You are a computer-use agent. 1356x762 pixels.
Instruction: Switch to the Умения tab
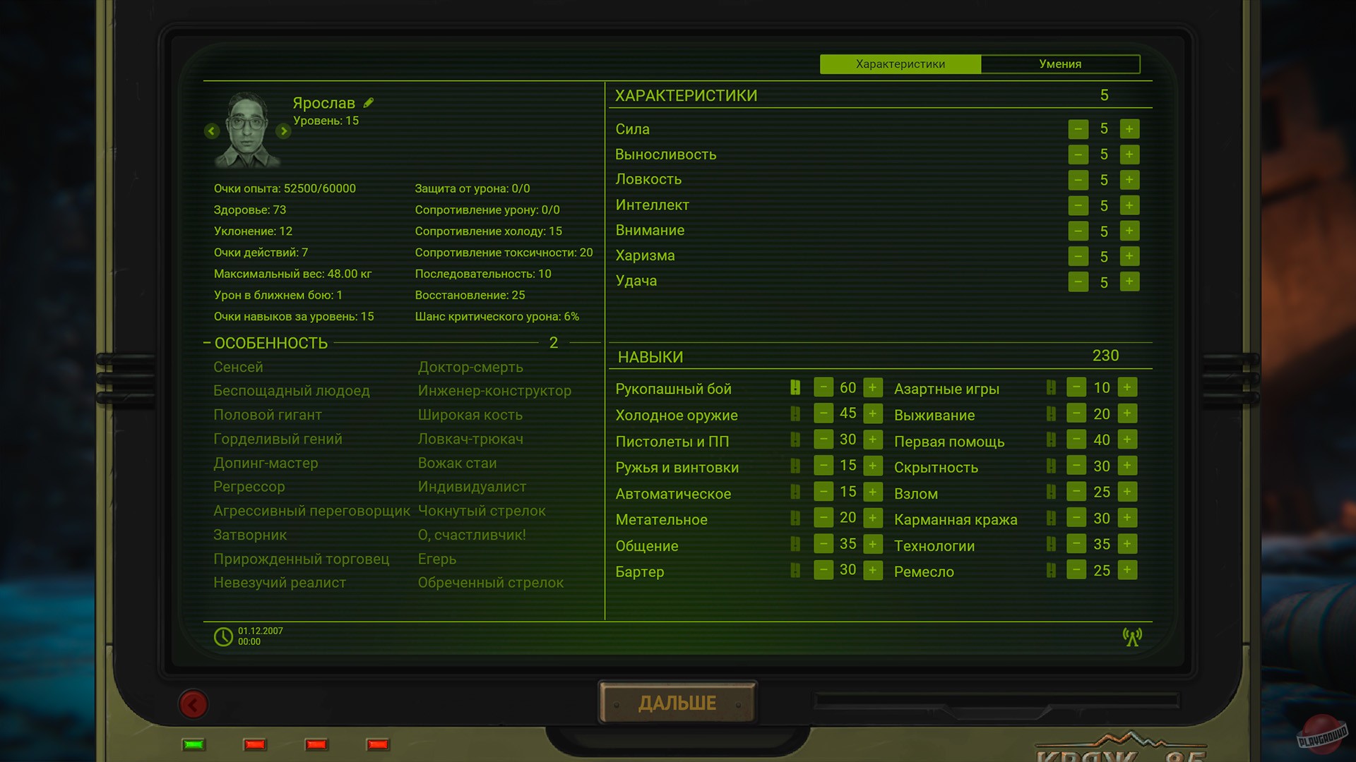pyautogui.click(x=1059, y=64)
